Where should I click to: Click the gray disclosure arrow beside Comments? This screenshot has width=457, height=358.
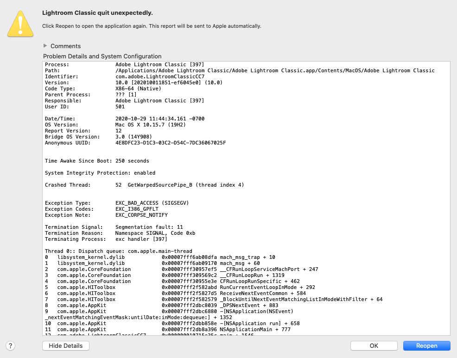coord(45,46)
